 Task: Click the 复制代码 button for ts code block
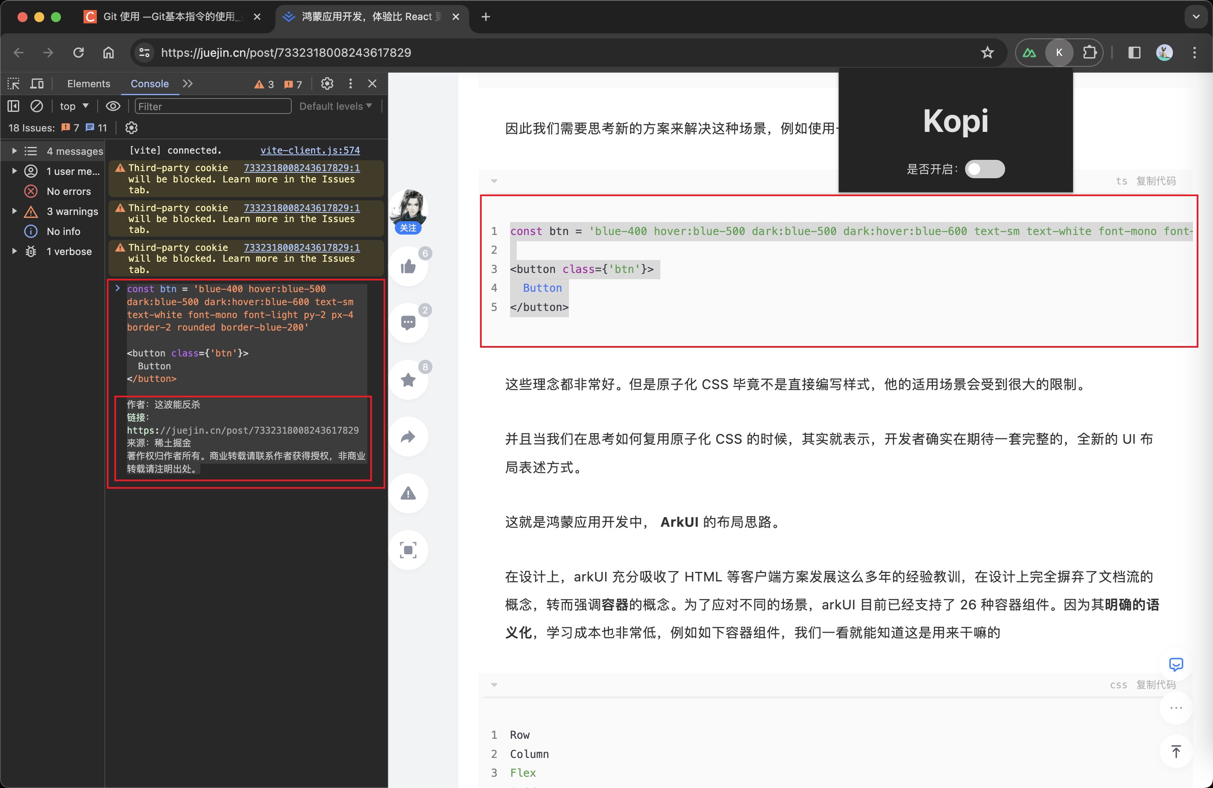point(1158,180)
